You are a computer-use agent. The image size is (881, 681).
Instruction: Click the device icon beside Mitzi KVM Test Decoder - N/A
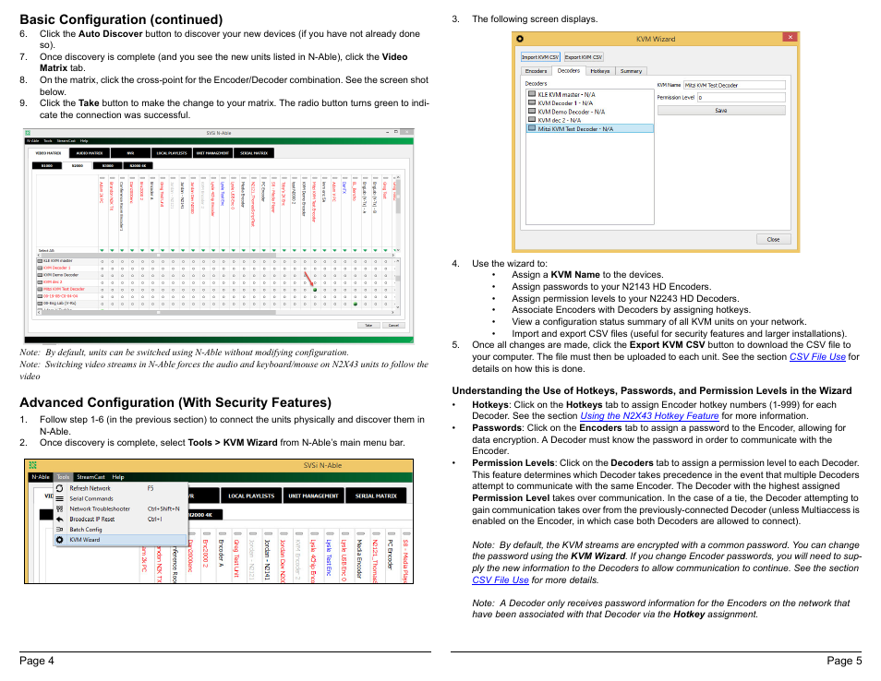click(532, 128)
